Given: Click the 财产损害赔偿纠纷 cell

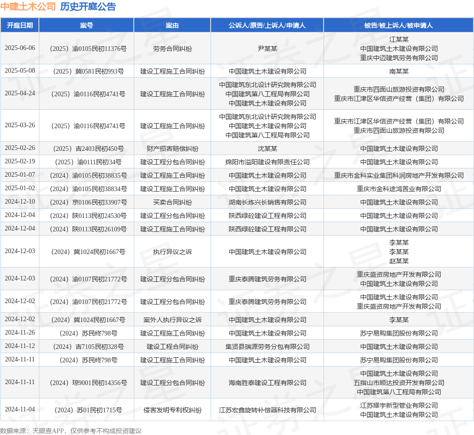Looking at the screenshot, I should [x=172, y=149].
